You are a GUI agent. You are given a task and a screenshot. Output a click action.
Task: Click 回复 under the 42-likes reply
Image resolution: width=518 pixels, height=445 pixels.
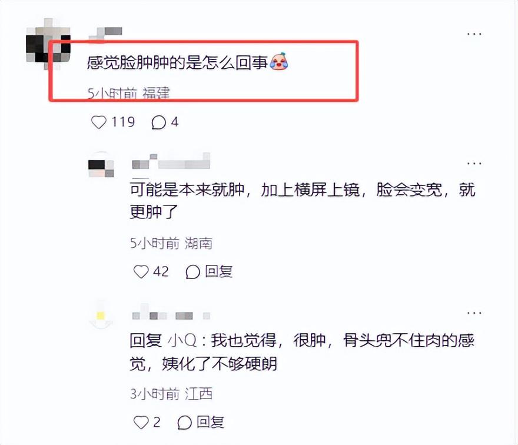click(x=219, y=271)
